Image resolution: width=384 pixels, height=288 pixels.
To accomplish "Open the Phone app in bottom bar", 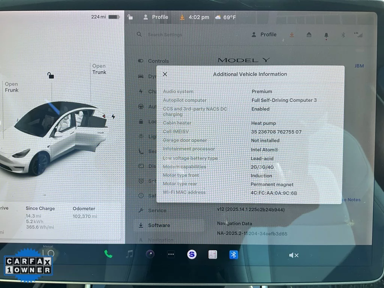I will coord(108,254).
